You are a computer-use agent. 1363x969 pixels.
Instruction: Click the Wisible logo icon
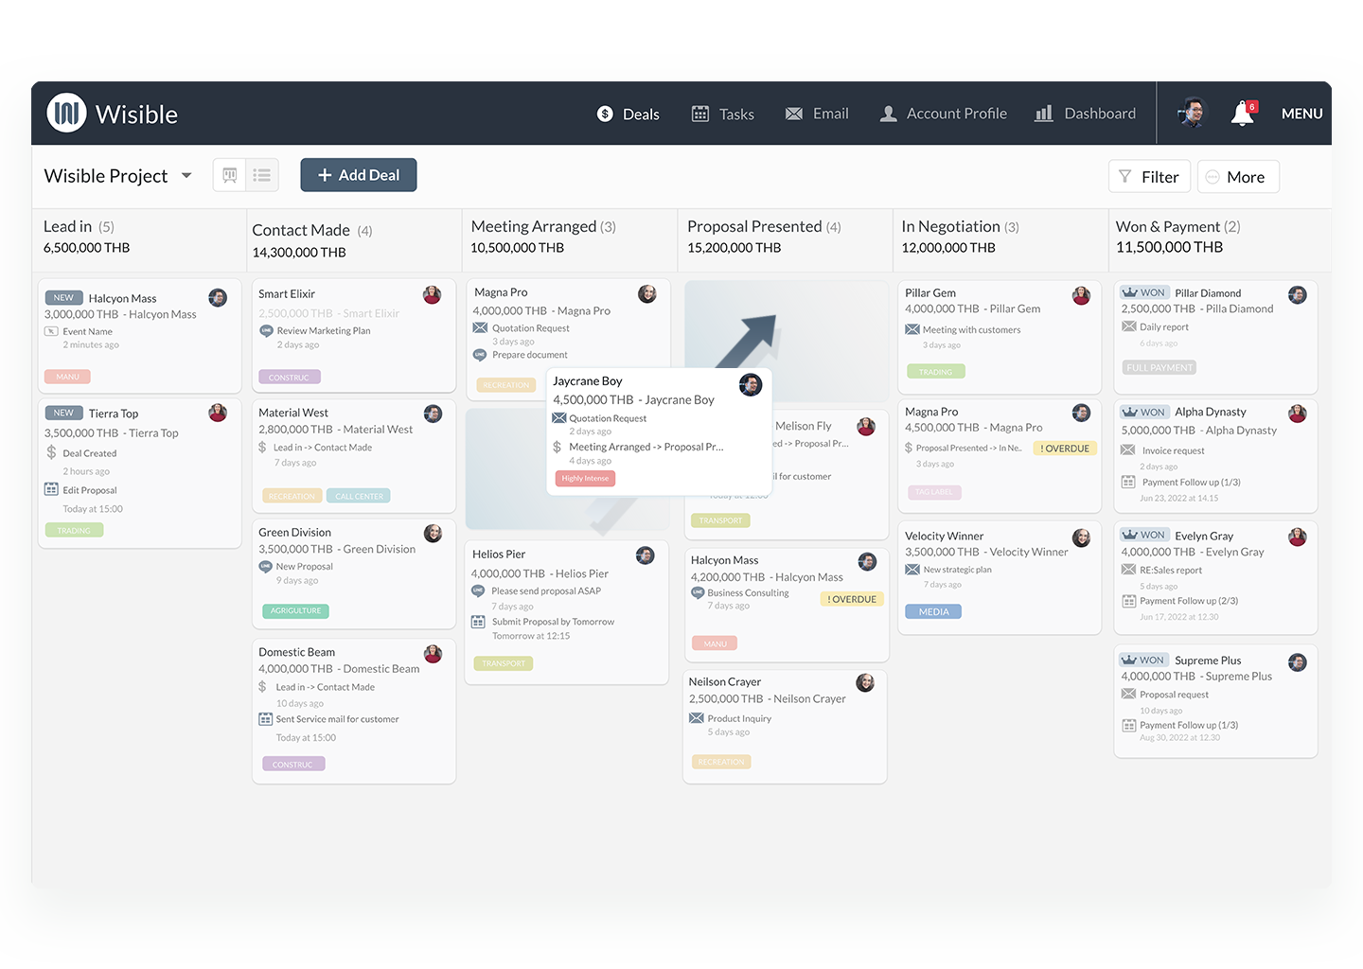[66, 114]
